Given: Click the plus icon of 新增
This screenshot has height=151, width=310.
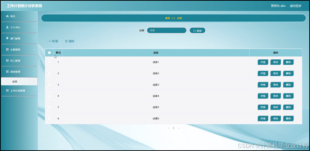Looking at the screenshot, I should 50,41.
